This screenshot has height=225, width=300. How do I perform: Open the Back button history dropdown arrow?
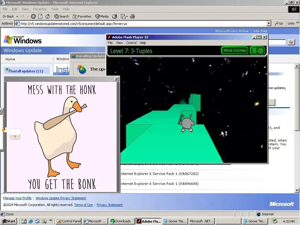click(17, 16)
